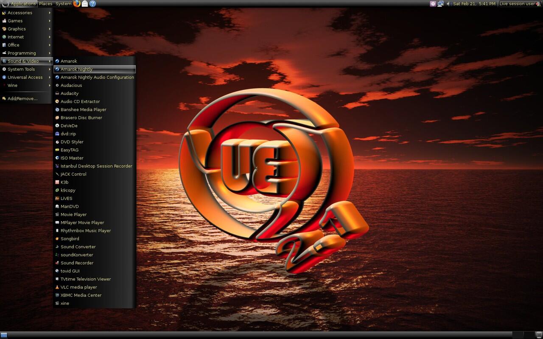This screenshot has width=543, height=339.
Task: Expand the Games submenu
Action: click(14, 20)
